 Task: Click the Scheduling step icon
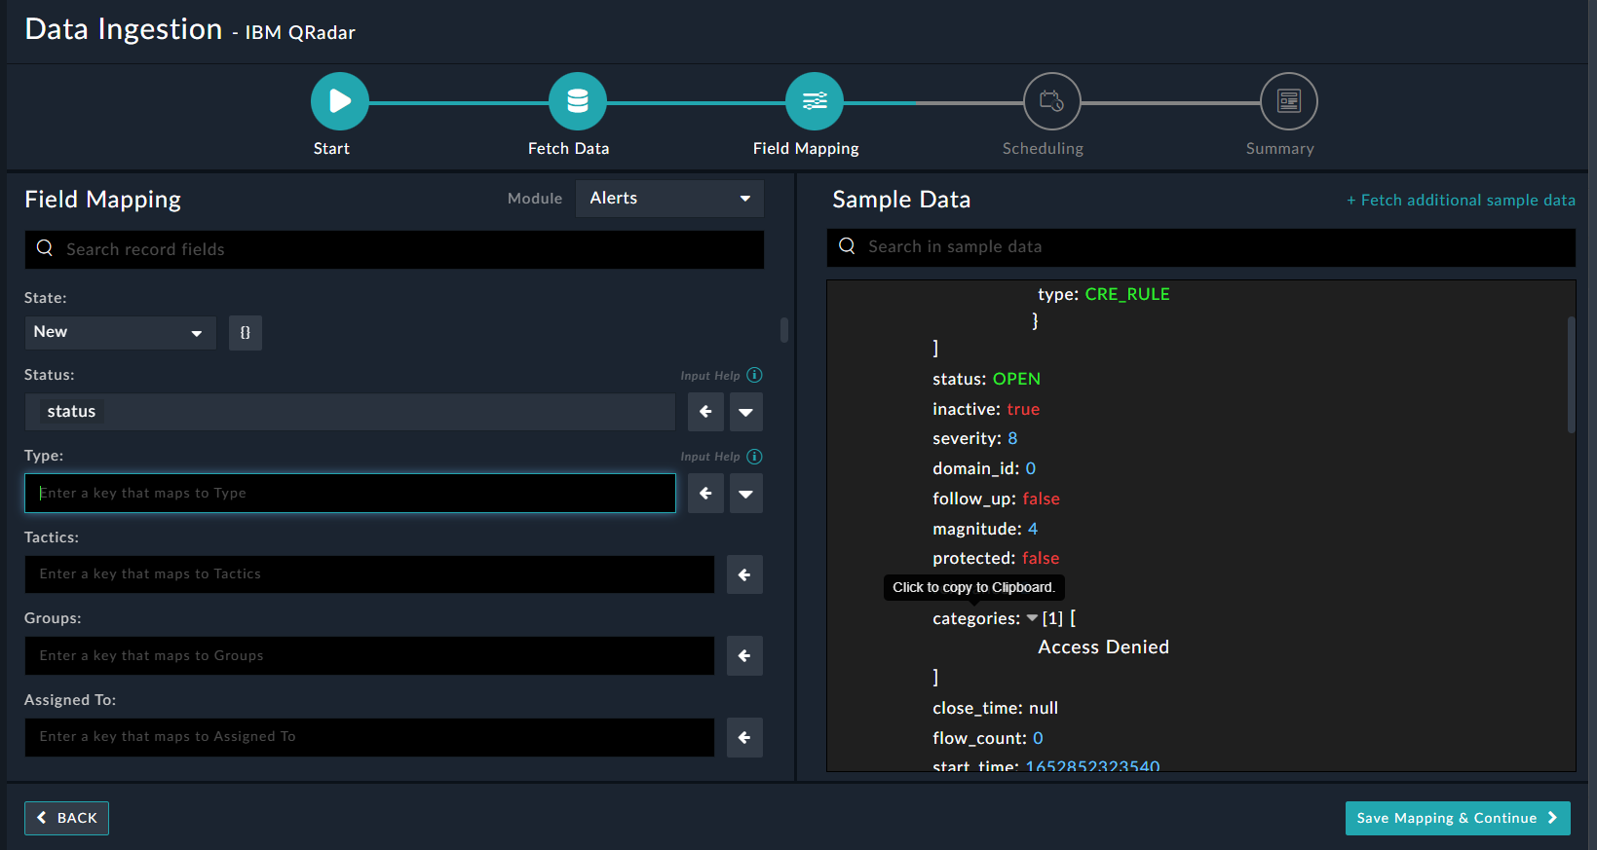1051,101
